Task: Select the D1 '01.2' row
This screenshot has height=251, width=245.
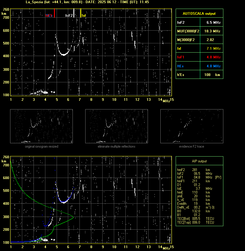Action: pos(189,185)
